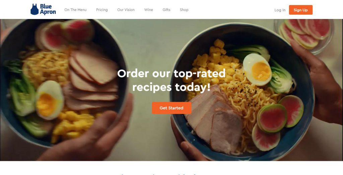Open the Our Vision nav link
This screenshot has height=175, width=343.
126,10
